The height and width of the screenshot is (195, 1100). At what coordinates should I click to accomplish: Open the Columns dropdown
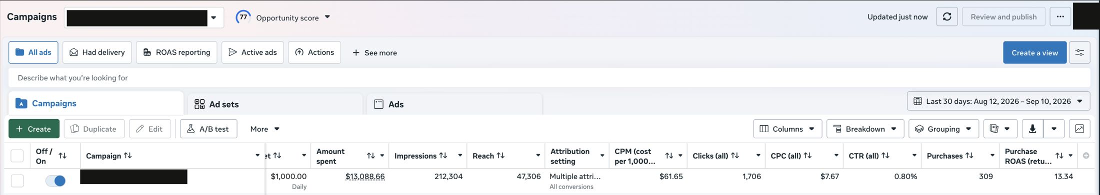(x=787, y=129)
